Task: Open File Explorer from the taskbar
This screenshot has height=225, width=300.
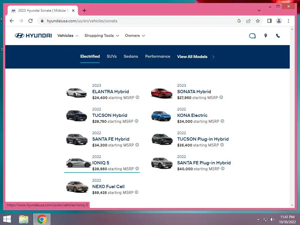Action: click(23, 219)
